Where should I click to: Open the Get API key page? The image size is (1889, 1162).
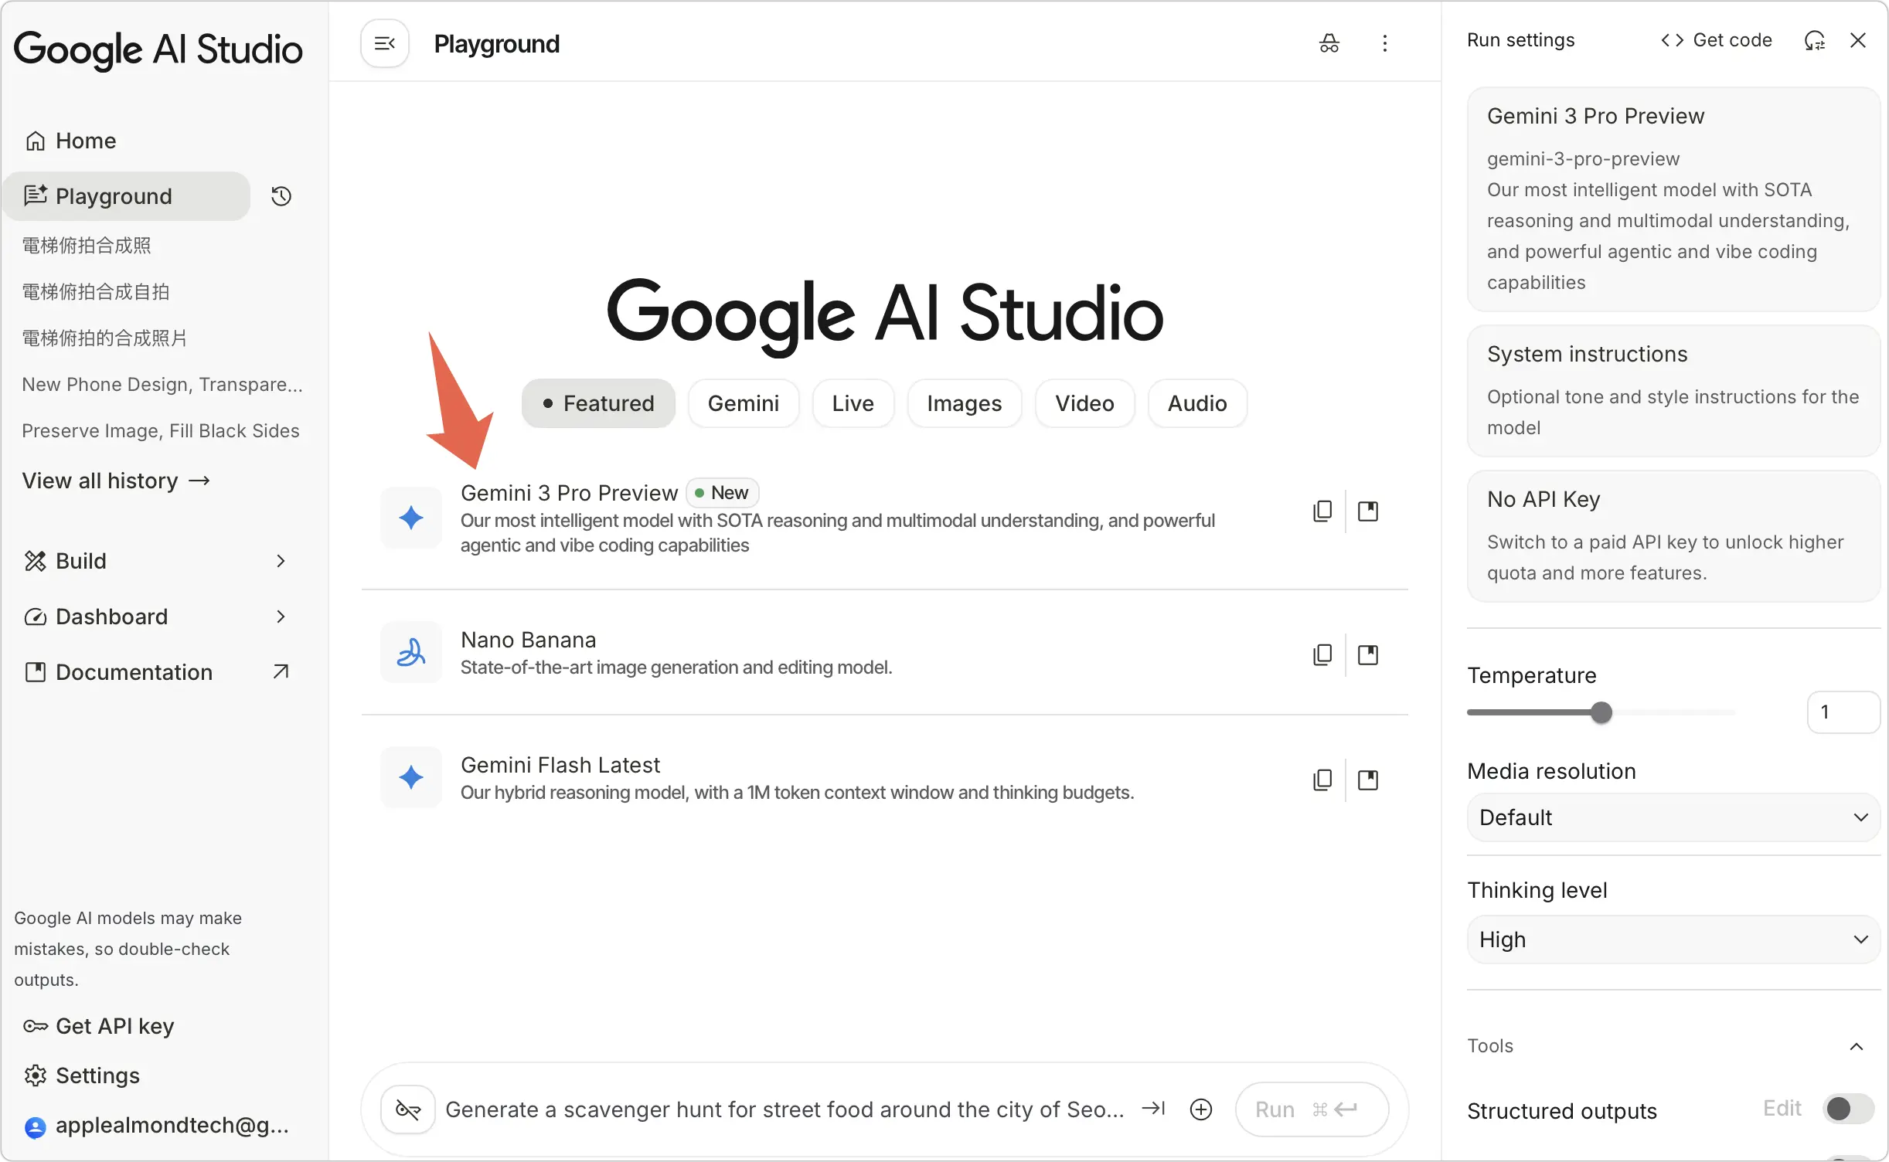[99, 1026]
